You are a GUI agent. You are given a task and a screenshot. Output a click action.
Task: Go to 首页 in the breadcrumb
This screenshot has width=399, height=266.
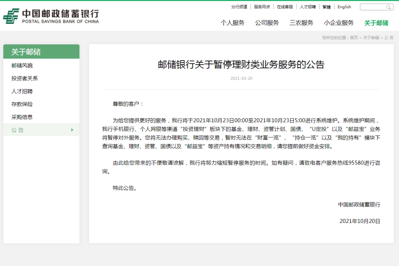[x=354, y=38]
